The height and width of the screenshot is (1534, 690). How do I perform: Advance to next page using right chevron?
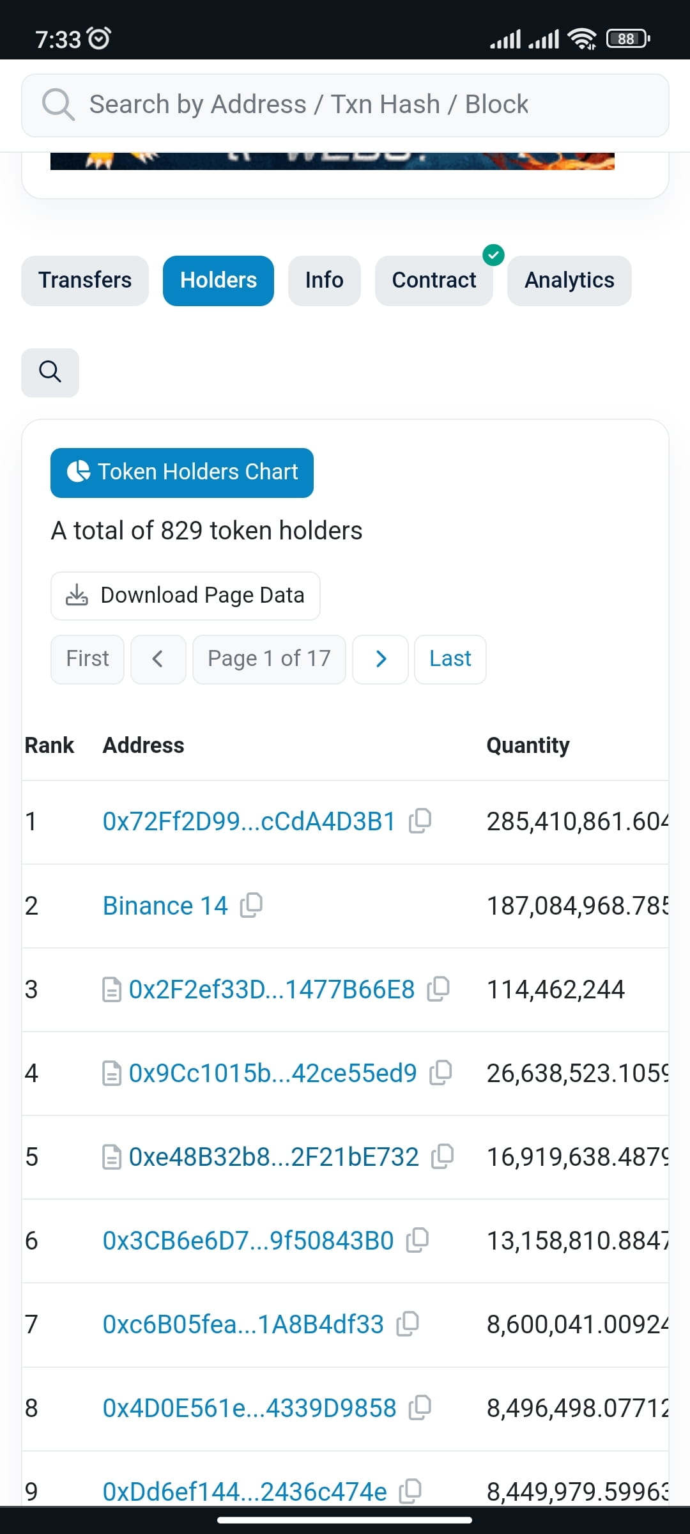coord(381,659)
